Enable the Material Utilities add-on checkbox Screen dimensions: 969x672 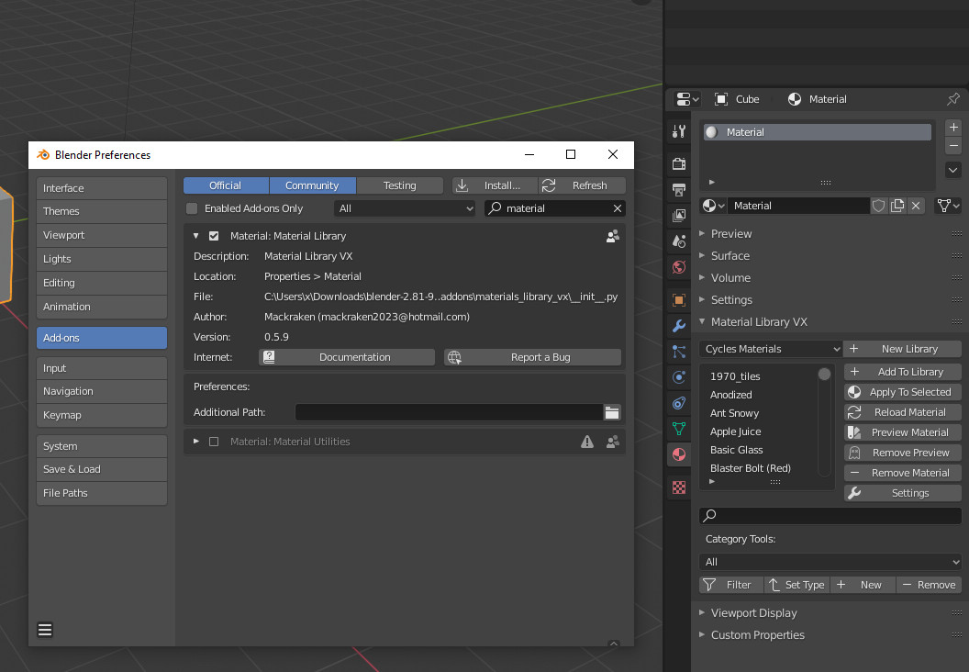[214, 442]
